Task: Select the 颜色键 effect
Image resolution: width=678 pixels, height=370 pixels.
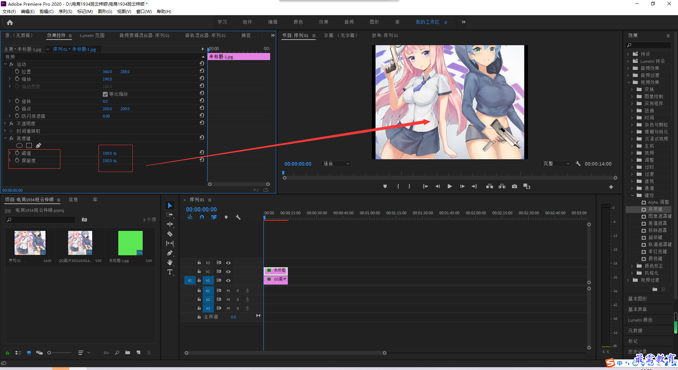Action: click(655, 259)
